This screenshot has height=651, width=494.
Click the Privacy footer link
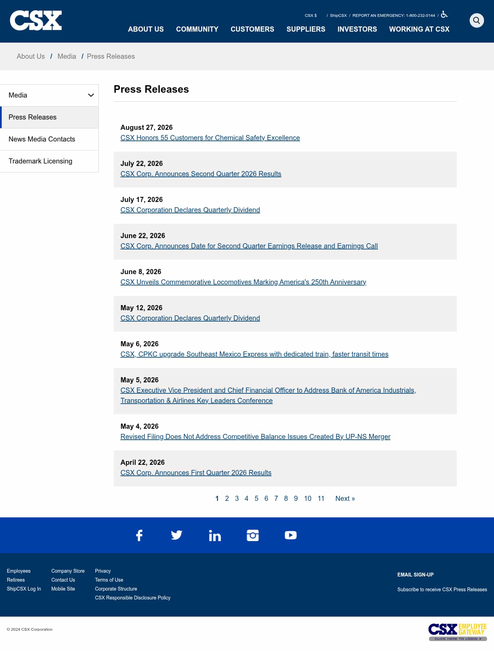(103, 571)
